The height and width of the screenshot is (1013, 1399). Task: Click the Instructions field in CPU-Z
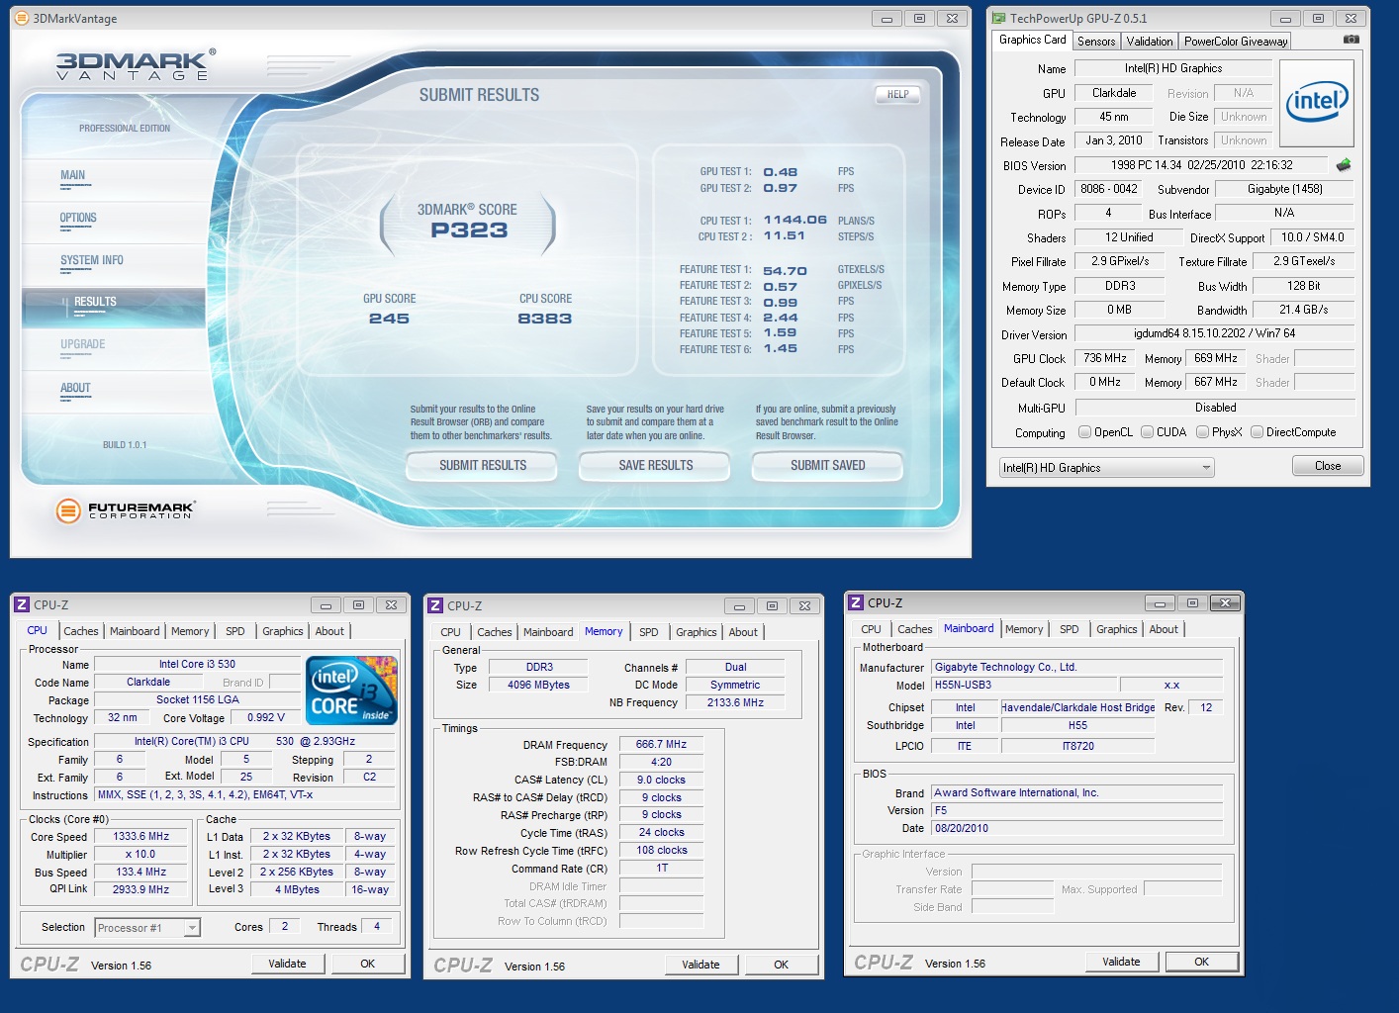click(x=243, y=795)
